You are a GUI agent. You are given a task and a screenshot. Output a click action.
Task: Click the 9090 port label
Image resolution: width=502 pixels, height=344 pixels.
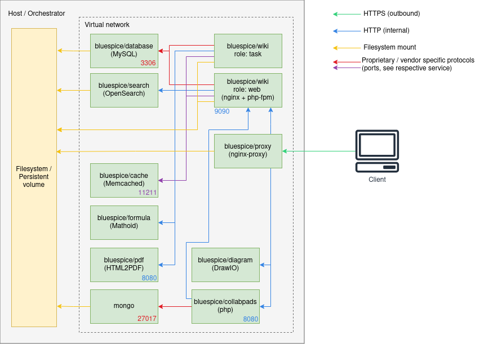(222, 111)
